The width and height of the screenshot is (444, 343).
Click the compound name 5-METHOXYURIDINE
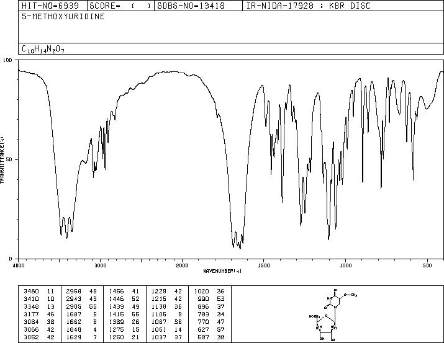point(63,17)
